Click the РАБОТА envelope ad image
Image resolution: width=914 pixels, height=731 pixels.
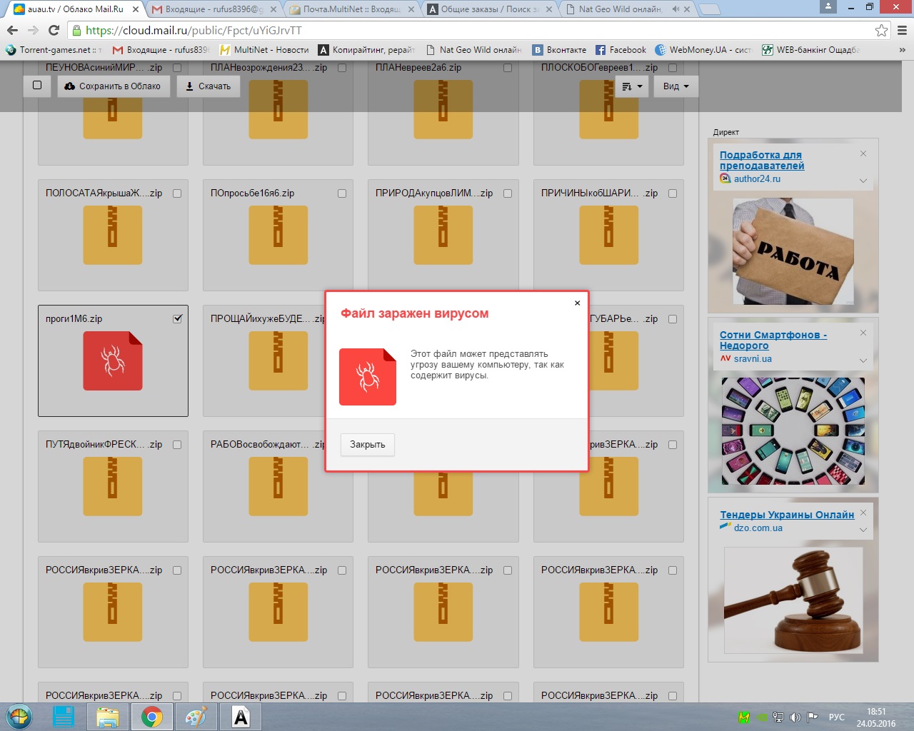[793, 252]
